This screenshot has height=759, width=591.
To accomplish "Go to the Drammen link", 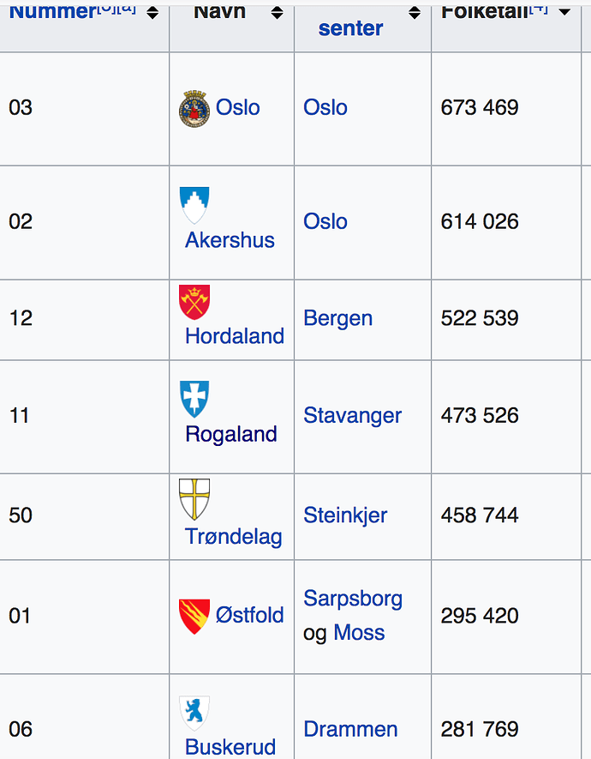I will (x=350, y=729).
